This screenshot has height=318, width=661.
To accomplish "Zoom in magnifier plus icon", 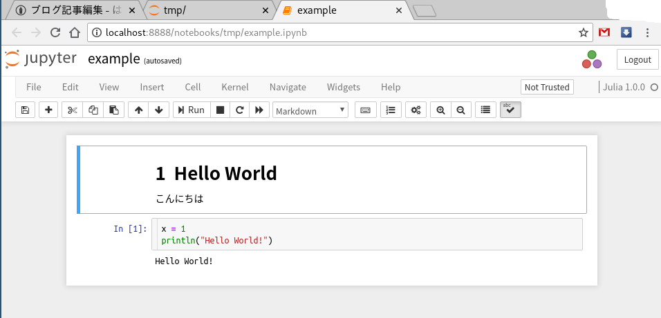I will (x=440, y=110).
